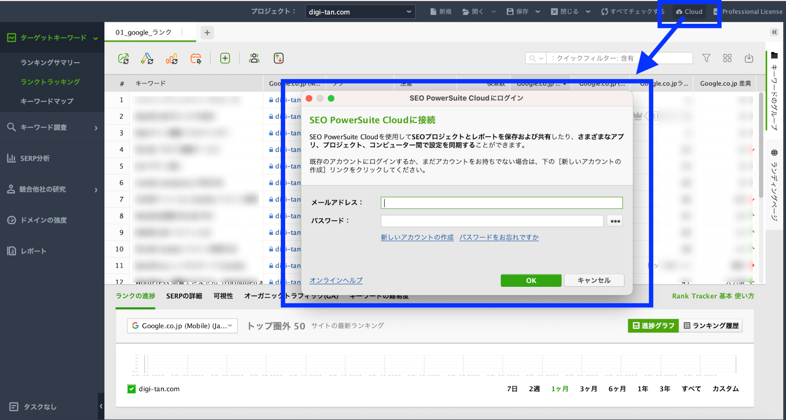This screenshot has width=786, height=420.
Task: Click the orange chart refresh icon
Action: point(172,58)
